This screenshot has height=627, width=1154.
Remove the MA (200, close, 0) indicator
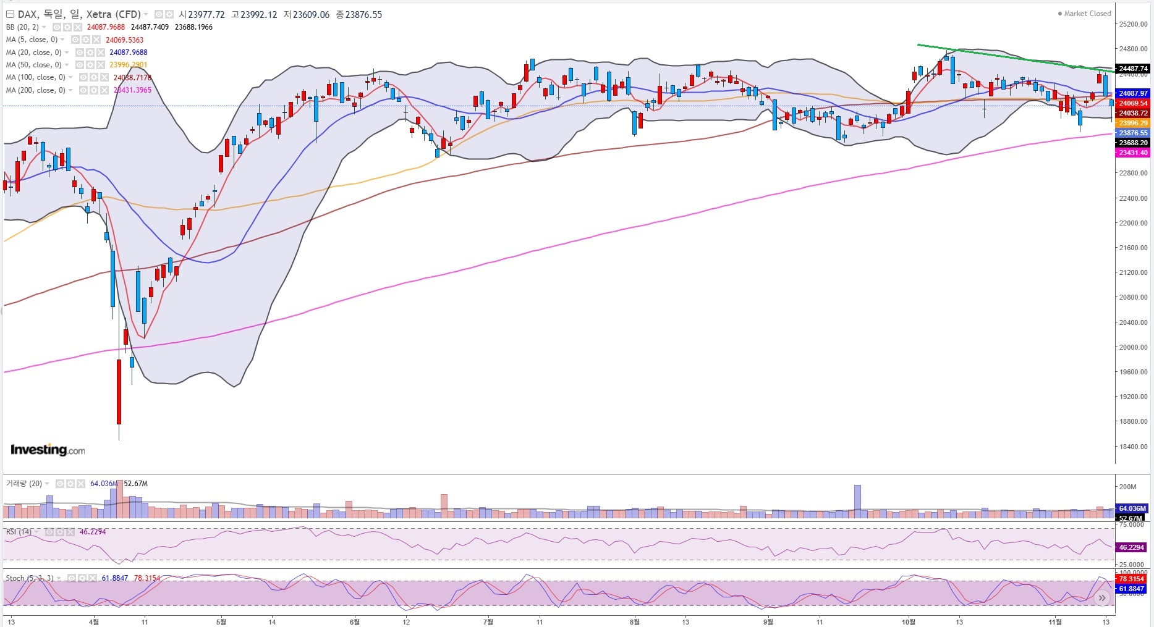pyautogui.click(x=103, y=90)
